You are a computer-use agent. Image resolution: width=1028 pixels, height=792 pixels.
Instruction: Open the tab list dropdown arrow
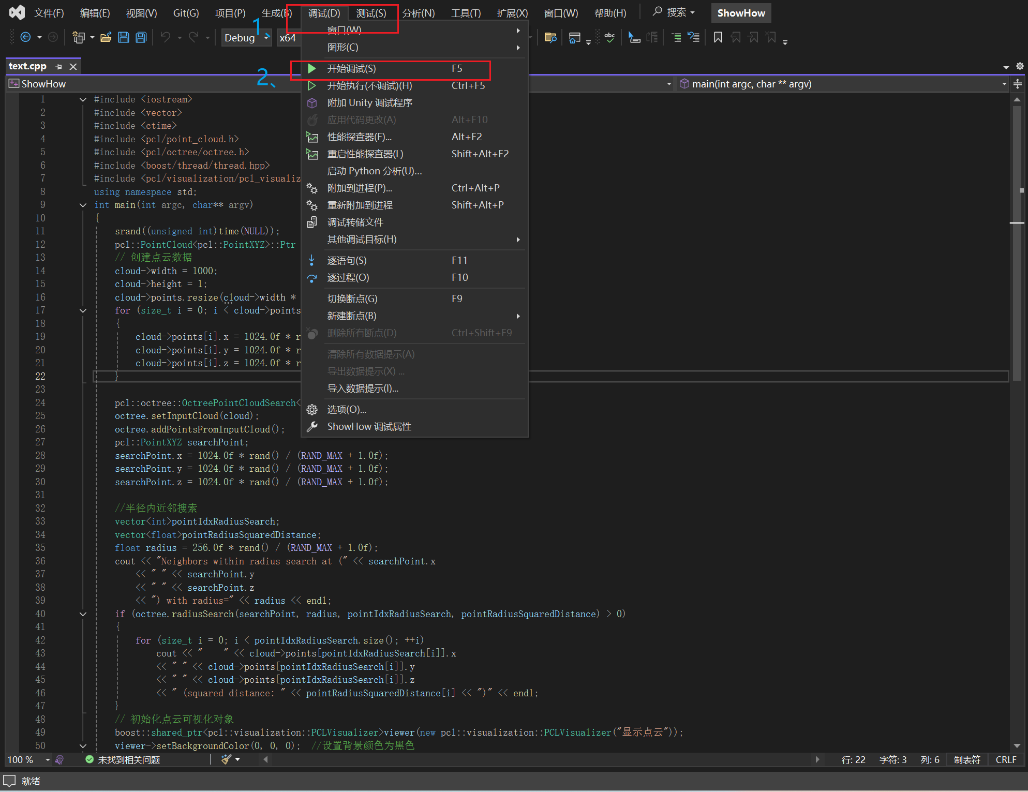point(1006,67)
